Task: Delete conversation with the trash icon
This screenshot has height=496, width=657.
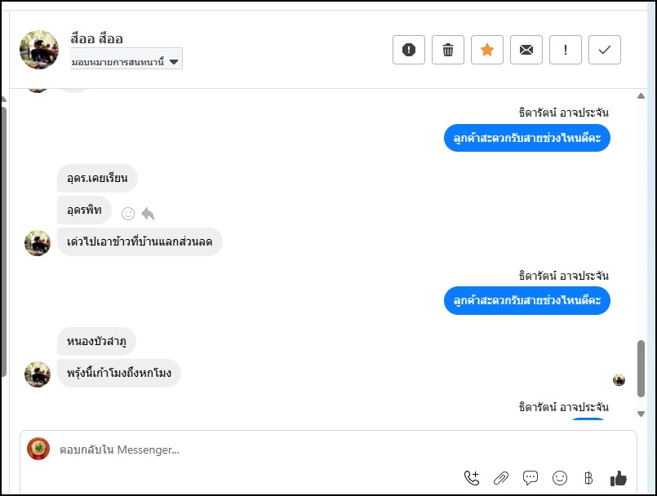Action: (x=448, y=50)
